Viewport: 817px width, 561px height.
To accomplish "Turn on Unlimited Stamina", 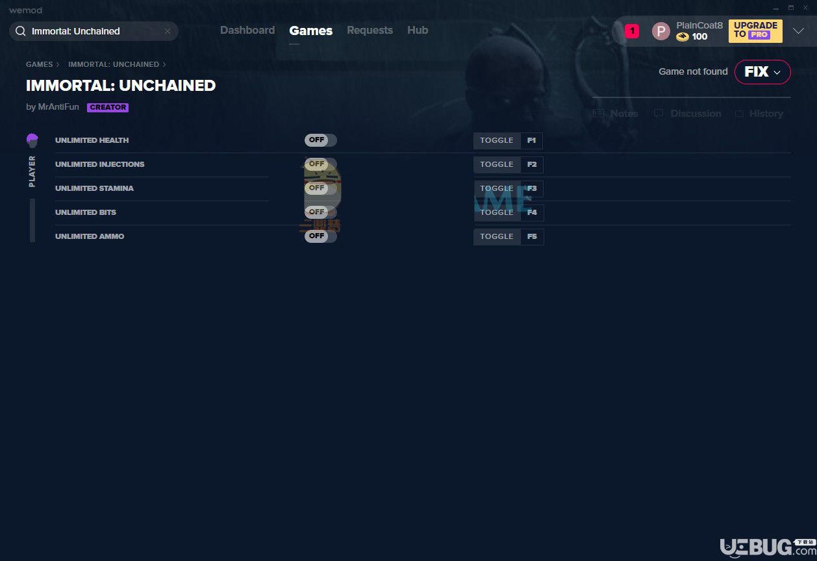I will pyautogui.click(x=321, y=188).
